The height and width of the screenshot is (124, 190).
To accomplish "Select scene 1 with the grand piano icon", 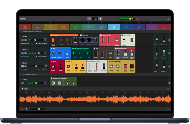I will tap(25, 27).
